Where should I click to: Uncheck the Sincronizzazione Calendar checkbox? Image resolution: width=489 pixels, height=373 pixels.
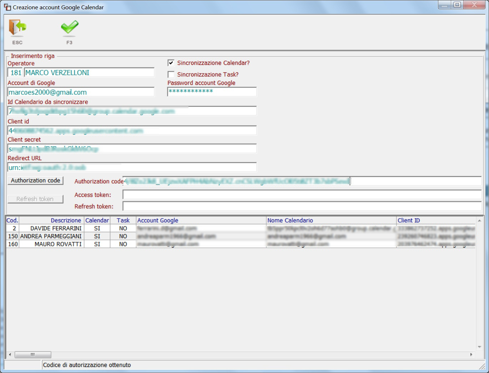[171, 63]
